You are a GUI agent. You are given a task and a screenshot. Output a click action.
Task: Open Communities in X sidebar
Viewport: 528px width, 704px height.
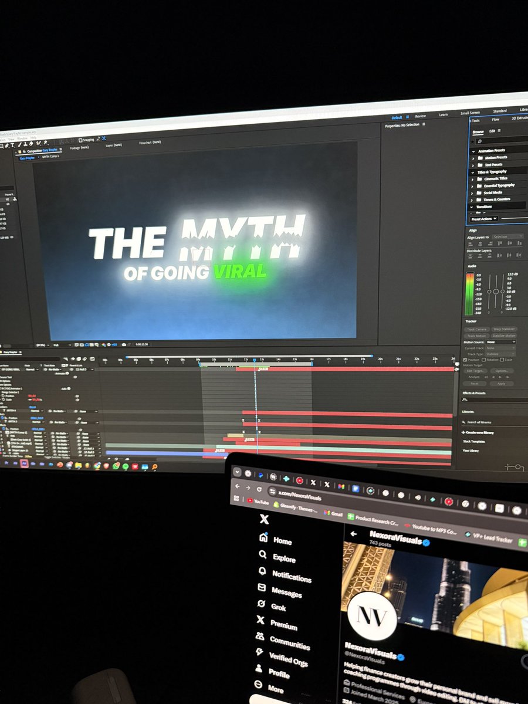282,642
